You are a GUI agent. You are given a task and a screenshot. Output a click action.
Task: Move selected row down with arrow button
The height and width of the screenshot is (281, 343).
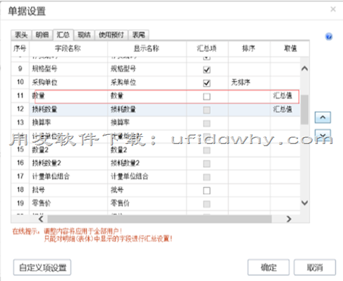pyautogui.click(x=323, y=135)
